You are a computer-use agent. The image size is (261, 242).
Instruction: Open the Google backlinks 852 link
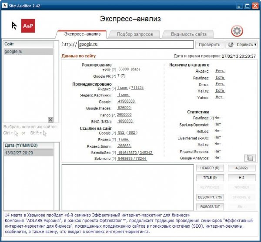tap(121, 133)
